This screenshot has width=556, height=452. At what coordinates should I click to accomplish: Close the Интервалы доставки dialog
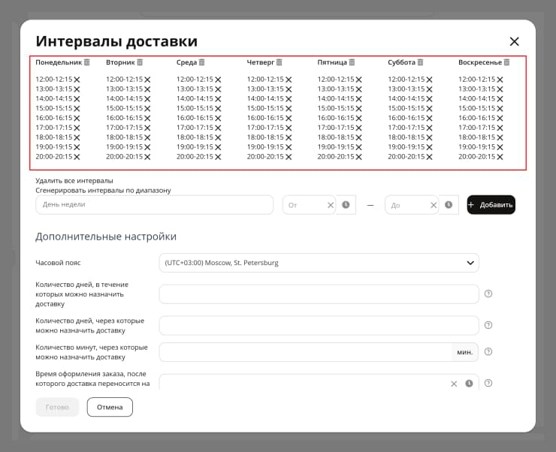pyautogui.click(x=514, y=41)
